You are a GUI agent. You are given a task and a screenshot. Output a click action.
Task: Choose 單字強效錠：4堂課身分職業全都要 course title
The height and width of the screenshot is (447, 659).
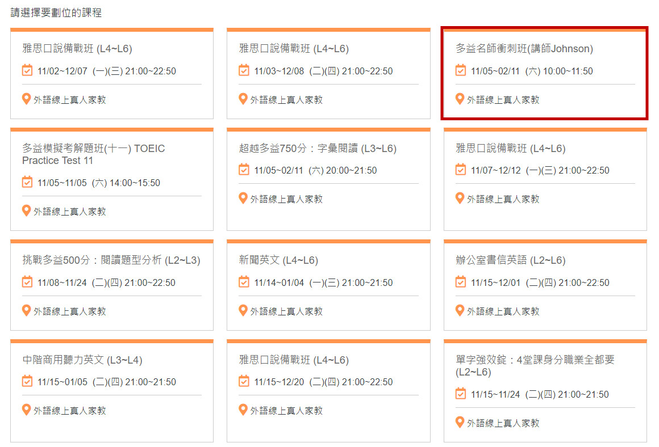pyautogui.click(x=535, y=365)
